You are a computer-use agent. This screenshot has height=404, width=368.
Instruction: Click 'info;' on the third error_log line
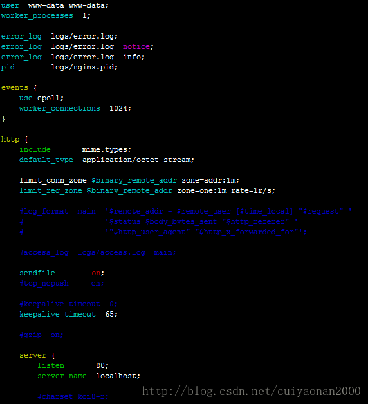click(134, 57)
